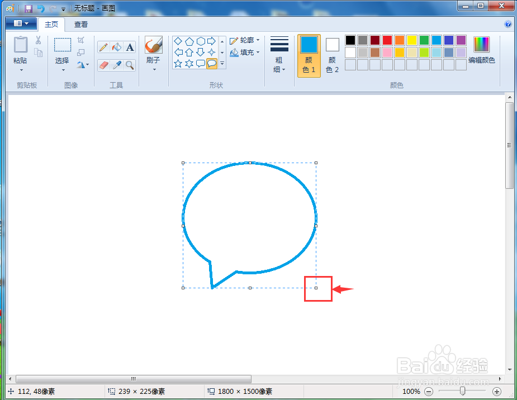Switch to the View (查看) tab
The height and width of the screenshot is (400, 517).
pos(81,25)
